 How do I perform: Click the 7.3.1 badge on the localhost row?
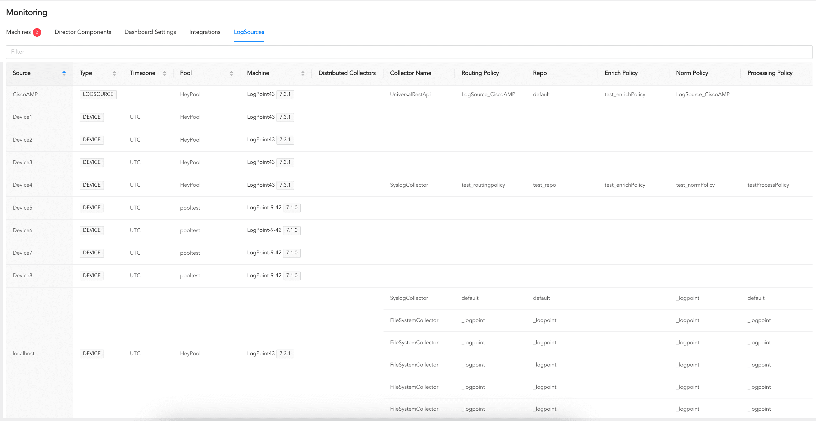pyautogui.click(x=285, y=353)
